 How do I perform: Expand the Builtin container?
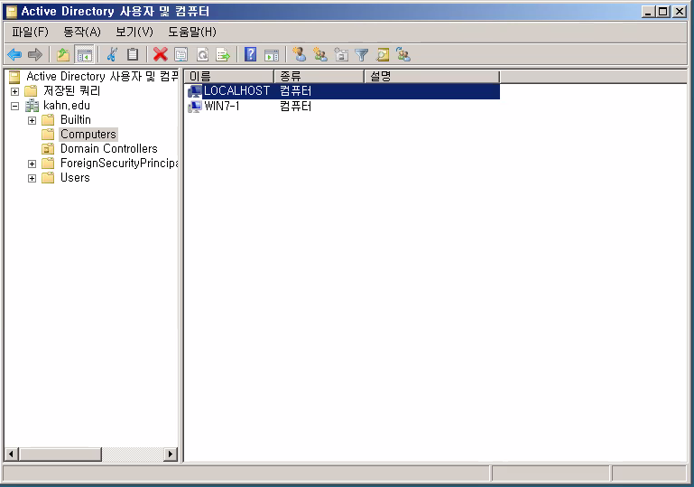tap(32, 120)
